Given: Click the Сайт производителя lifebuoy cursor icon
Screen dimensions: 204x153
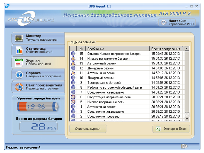Looking at the screenshot, I should point(19,87).
